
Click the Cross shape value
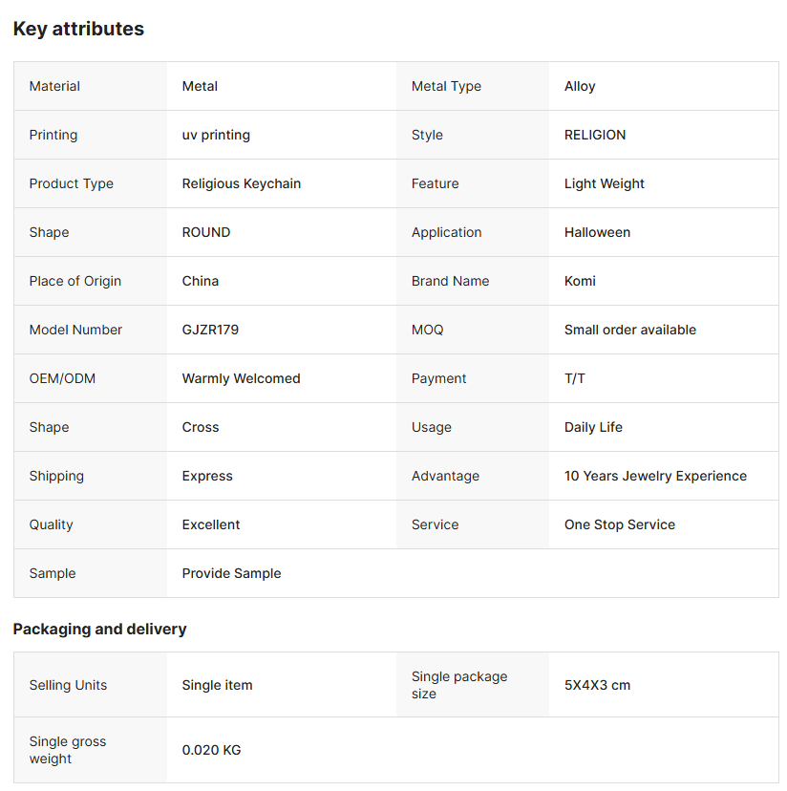[x=201, y=427]
